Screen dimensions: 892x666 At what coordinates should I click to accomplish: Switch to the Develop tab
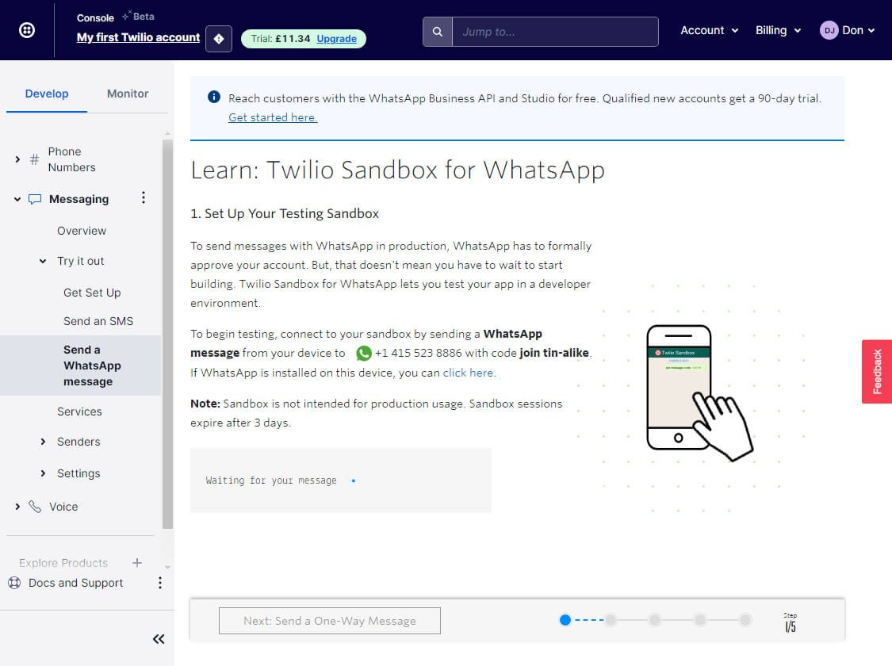click(47, 94)
